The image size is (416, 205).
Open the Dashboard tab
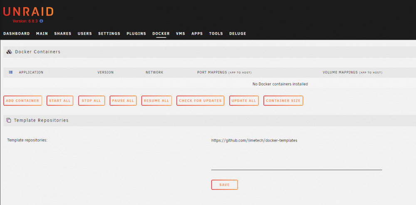pos(17,34)
